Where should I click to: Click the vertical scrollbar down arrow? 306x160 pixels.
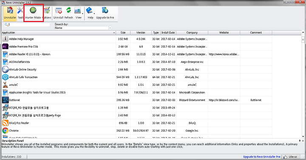click(303, 136)
